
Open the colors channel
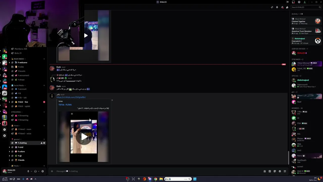(28, 151)
